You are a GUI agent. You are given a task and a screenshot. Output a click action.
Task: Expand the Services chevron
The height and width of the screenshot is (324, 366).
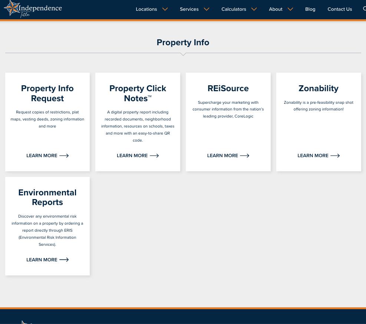click(207, 9)
